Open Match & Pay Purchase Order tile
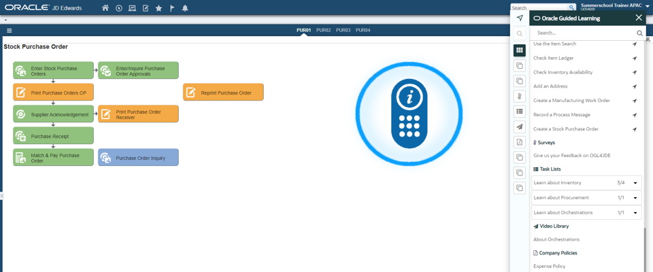The height and width of the screenshot is (272, 653). 53,157
